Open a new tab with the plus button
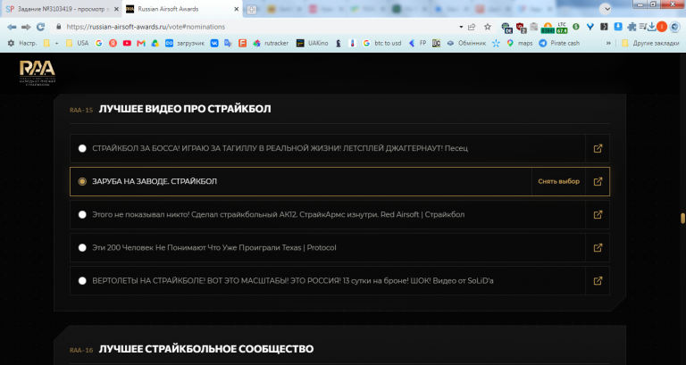 (252, 10)
